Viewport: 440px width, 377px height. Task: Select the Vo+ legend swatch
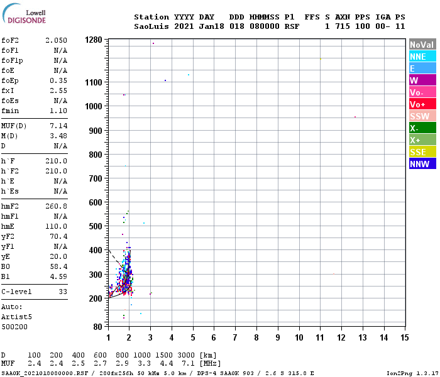tap(422, 104)
